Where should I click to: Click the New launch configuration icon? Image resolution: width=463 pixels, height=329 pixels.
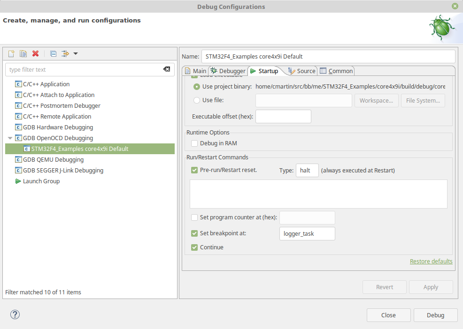point(11,53)
